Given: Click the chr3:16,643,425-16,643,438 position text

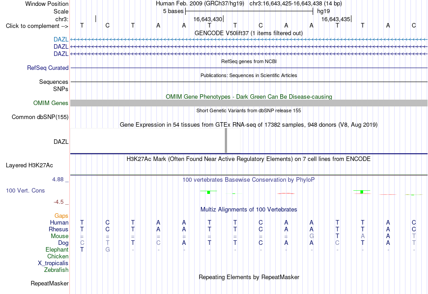Looking at the screenshot, I should 296,4.
